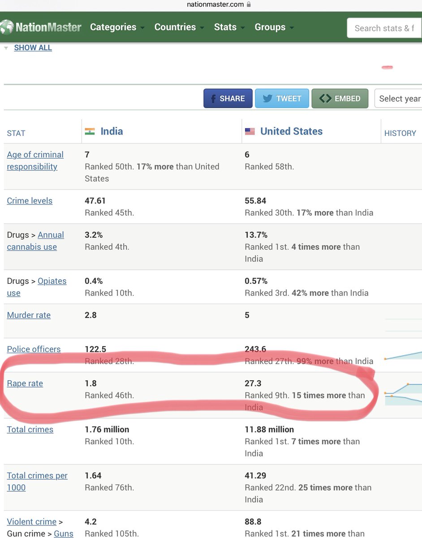Open the Rape rate link
422x538 pixels.
25,384
